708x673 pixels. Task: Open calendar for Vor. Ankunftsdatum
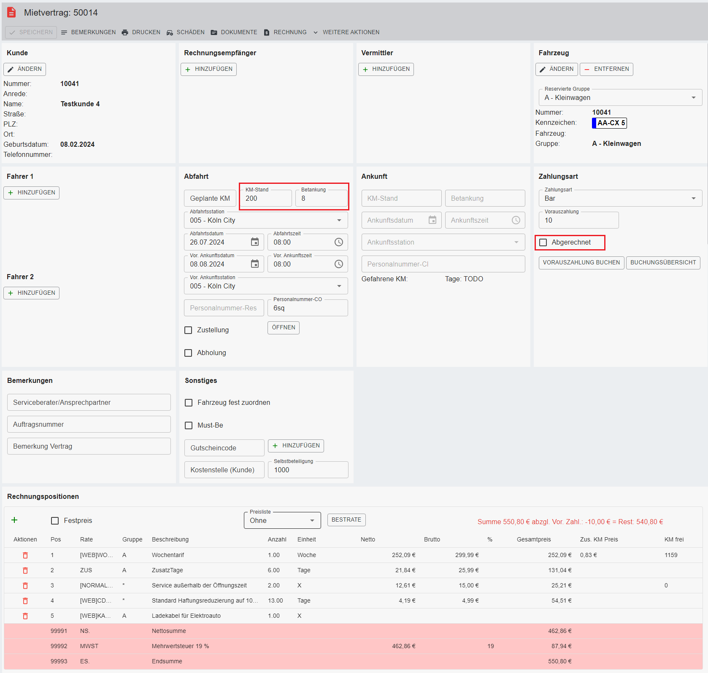coord(255,264)
